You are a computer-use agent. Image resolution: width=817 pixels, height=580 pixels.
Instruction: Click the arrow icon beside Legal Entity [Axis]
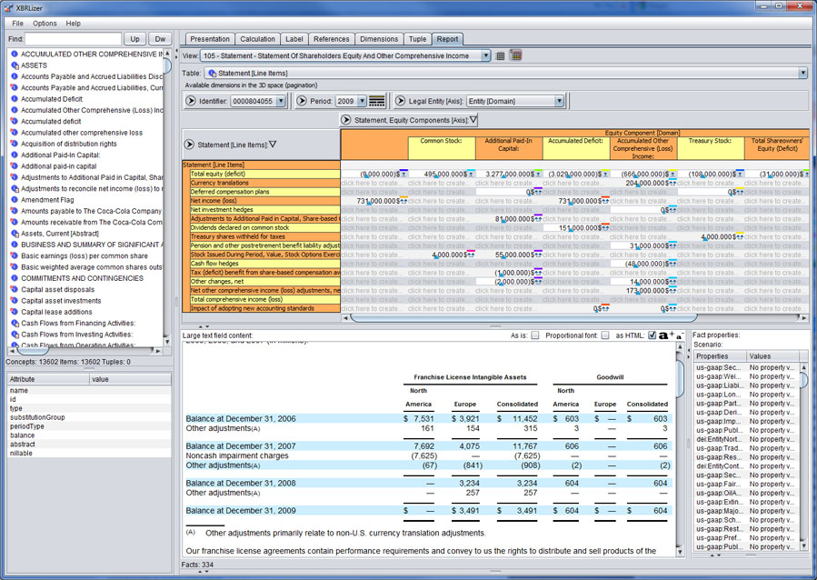click(x=400, y=101)
